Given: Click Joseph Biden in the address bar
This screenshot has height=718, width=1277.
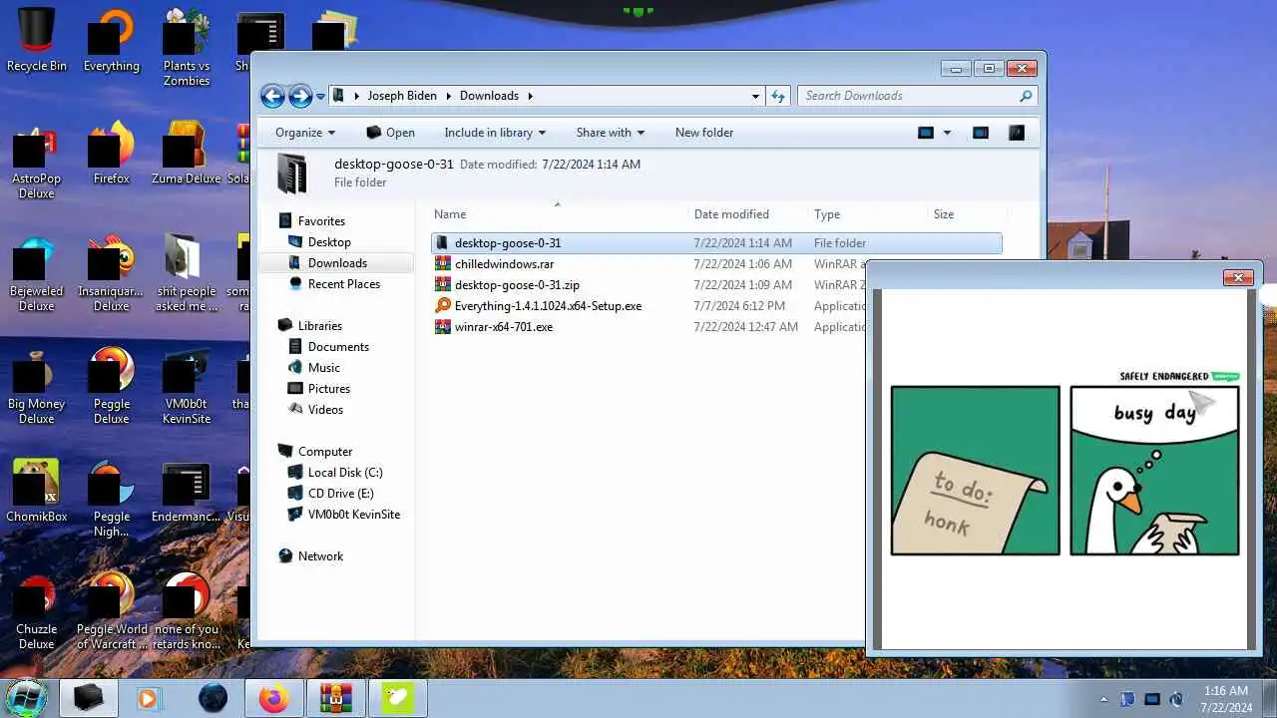Looking at the screenshot, I should tap(402, 96).
